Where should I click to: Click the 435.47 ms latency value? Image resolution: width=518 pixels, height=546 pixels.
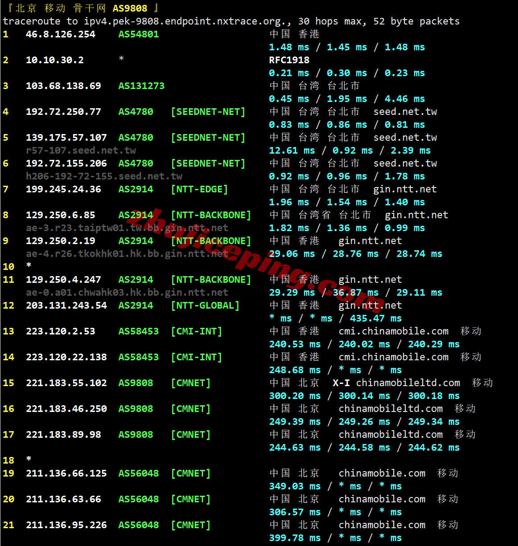click(x=376, y=318)
